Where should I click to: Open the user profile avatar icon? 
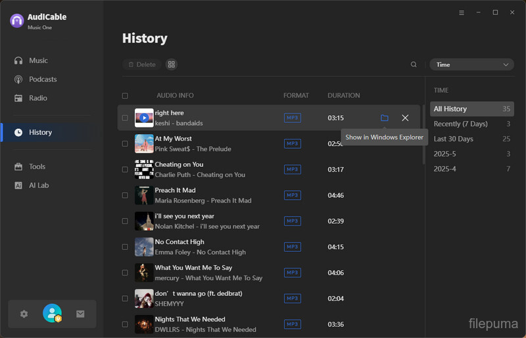click(x=52, y=314)
